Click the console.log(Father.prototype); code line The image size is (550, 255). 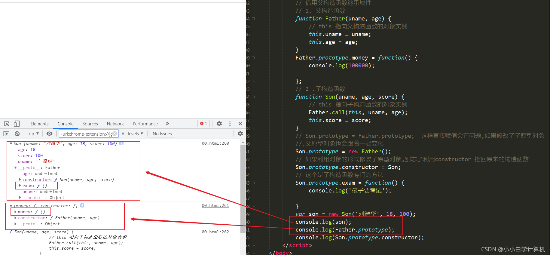pos(345,230)
